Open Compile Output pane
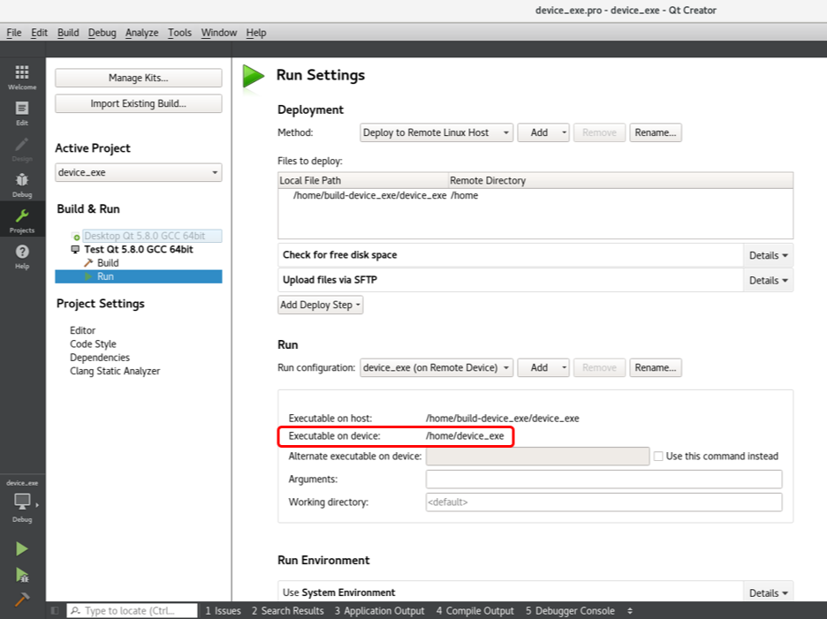Viewport: 827px width, 619px height. click(474, 610)
